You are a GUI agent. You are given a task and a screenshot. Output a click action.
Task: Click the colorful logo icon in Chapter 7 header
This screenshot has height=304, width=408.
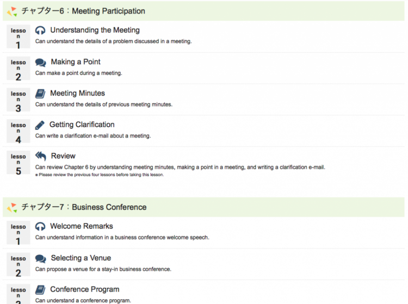12,208
